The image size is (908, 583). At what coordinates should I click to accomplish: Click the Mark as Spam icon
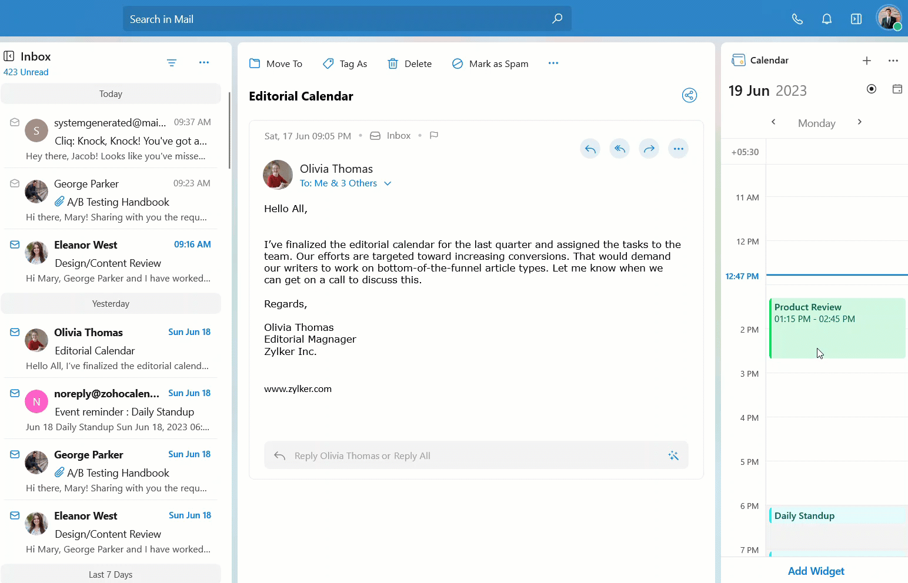click(458, 63)
